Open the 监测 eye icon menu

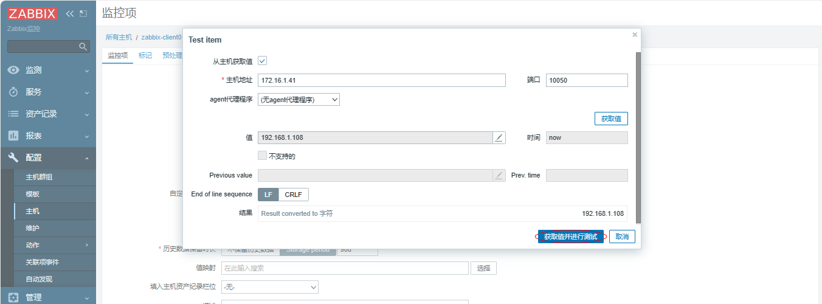pos(13,71)
